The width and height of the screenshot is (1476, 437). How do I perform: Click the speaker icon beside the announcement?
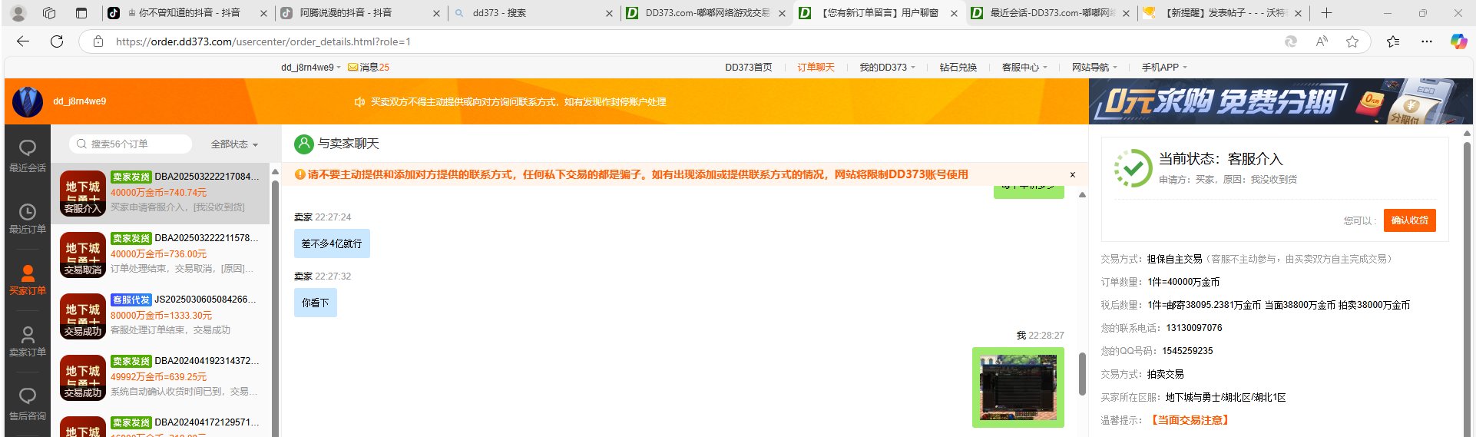[359, 102]
